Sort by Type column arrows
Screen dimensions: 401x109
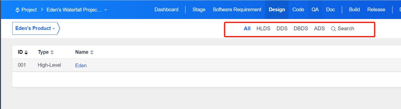[x=52, y=52]
